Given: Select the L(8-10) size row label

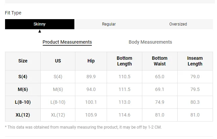Looking at the screenshot, I should (x=23, y=102).
